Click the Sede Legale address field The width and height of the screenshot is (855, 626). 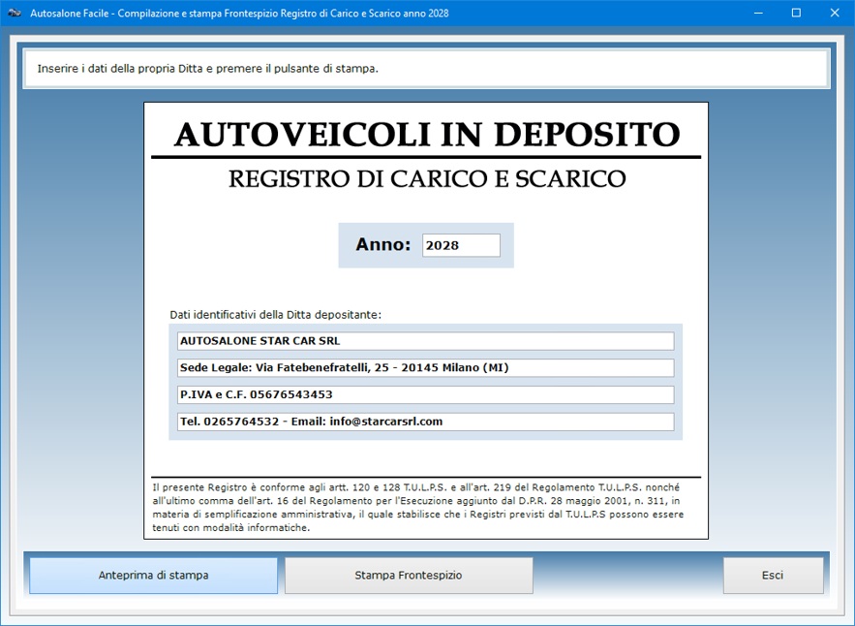pos(425,368)
